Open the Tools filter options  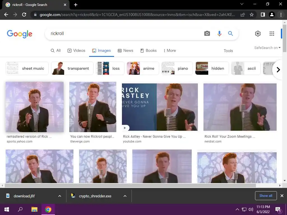point(228,51)
